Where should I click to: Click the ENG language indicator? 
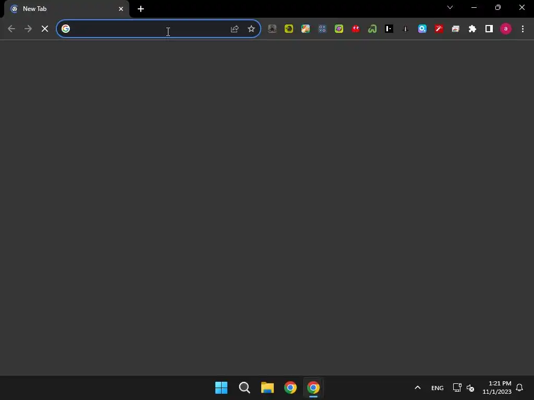tap(438, 387)
